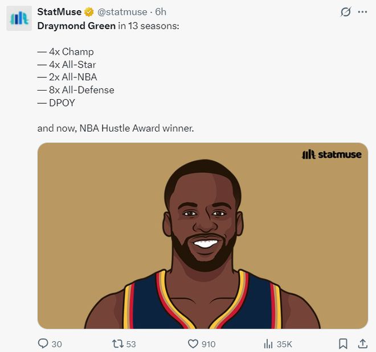Click the reply count 30
Image resolution: width=376 pixels, height=352 pixels.
[x=56, y=344]
